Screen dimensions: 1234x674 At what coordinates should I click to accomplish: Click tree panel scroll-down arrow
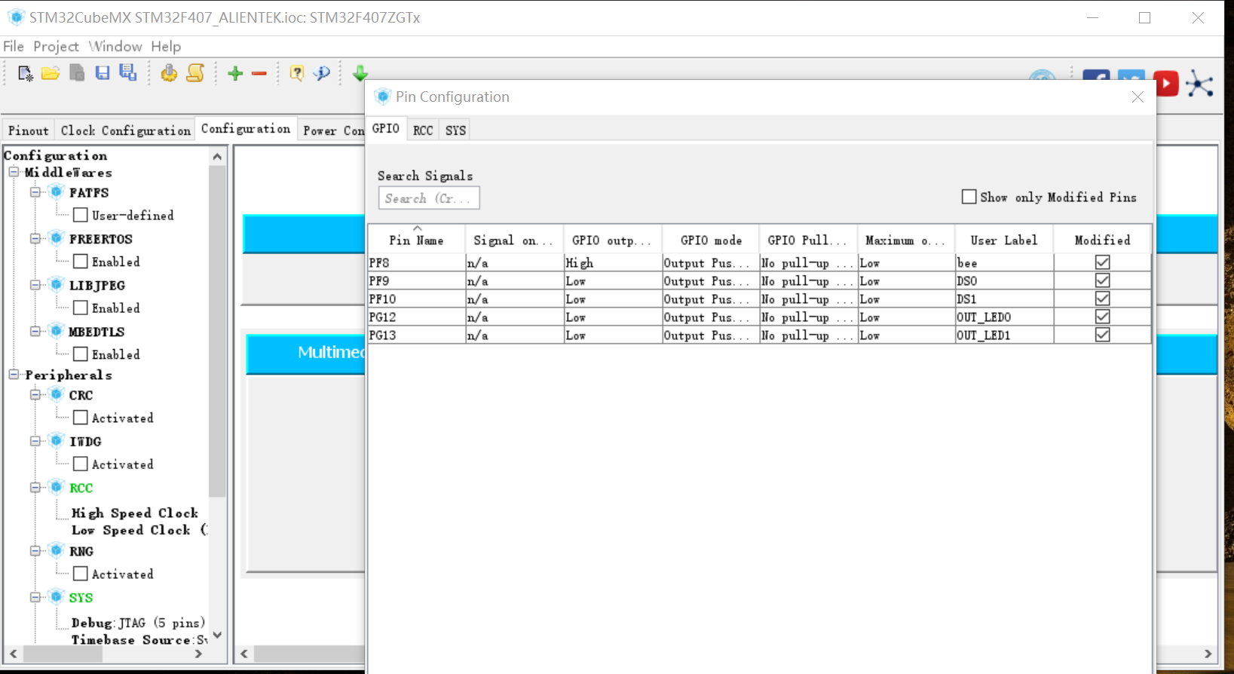pyautogui.click(x=218, y=635)
